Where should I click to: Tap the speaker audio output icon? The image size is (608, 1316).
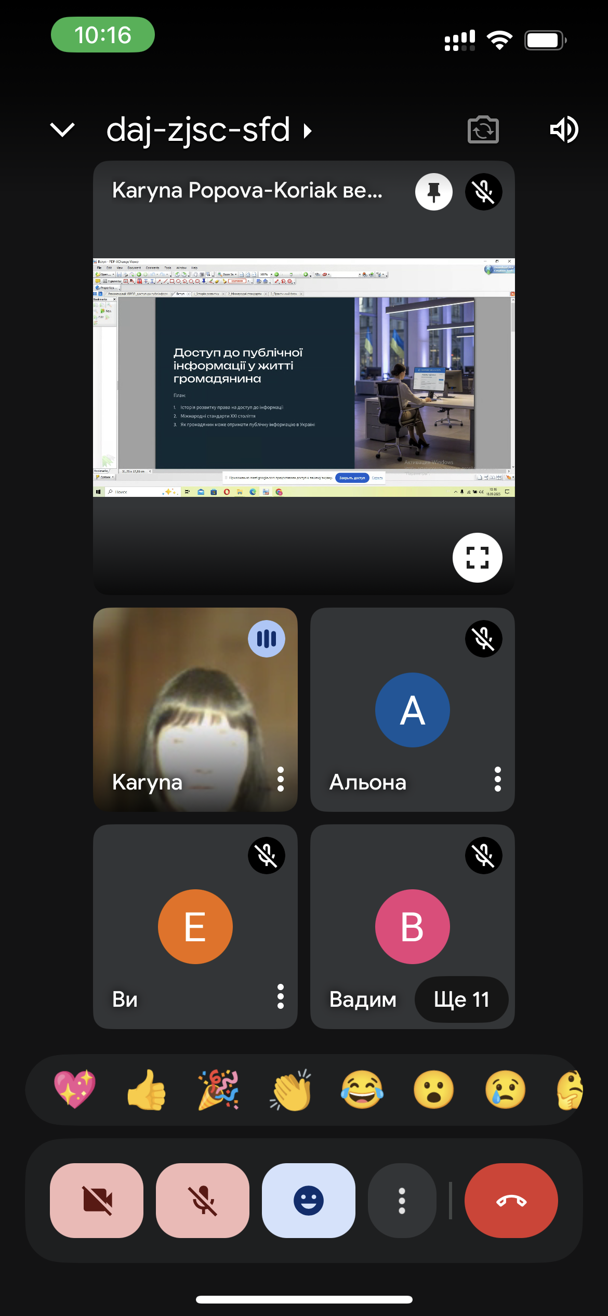564,130
